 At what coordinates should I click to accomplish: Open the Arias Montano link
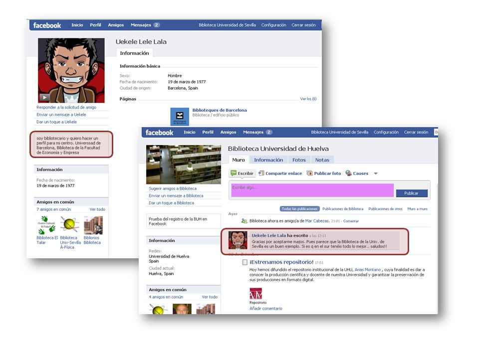(368, 270)
